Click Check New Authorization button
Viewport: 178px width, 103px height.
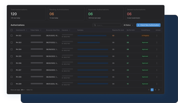tap(148, 25)
